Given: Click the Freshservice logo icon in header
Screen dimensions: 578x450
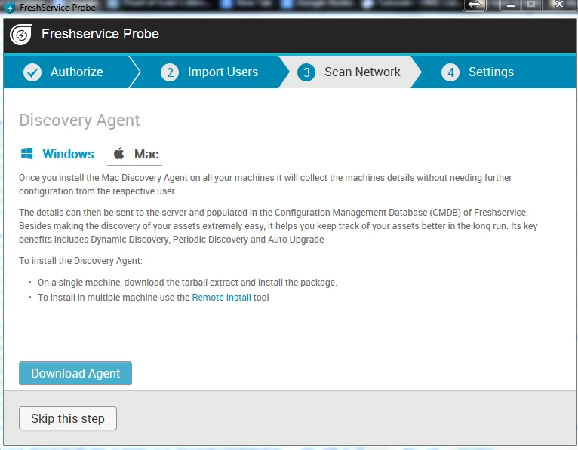Looking at the screenshot, I should [x=21, y=34].
